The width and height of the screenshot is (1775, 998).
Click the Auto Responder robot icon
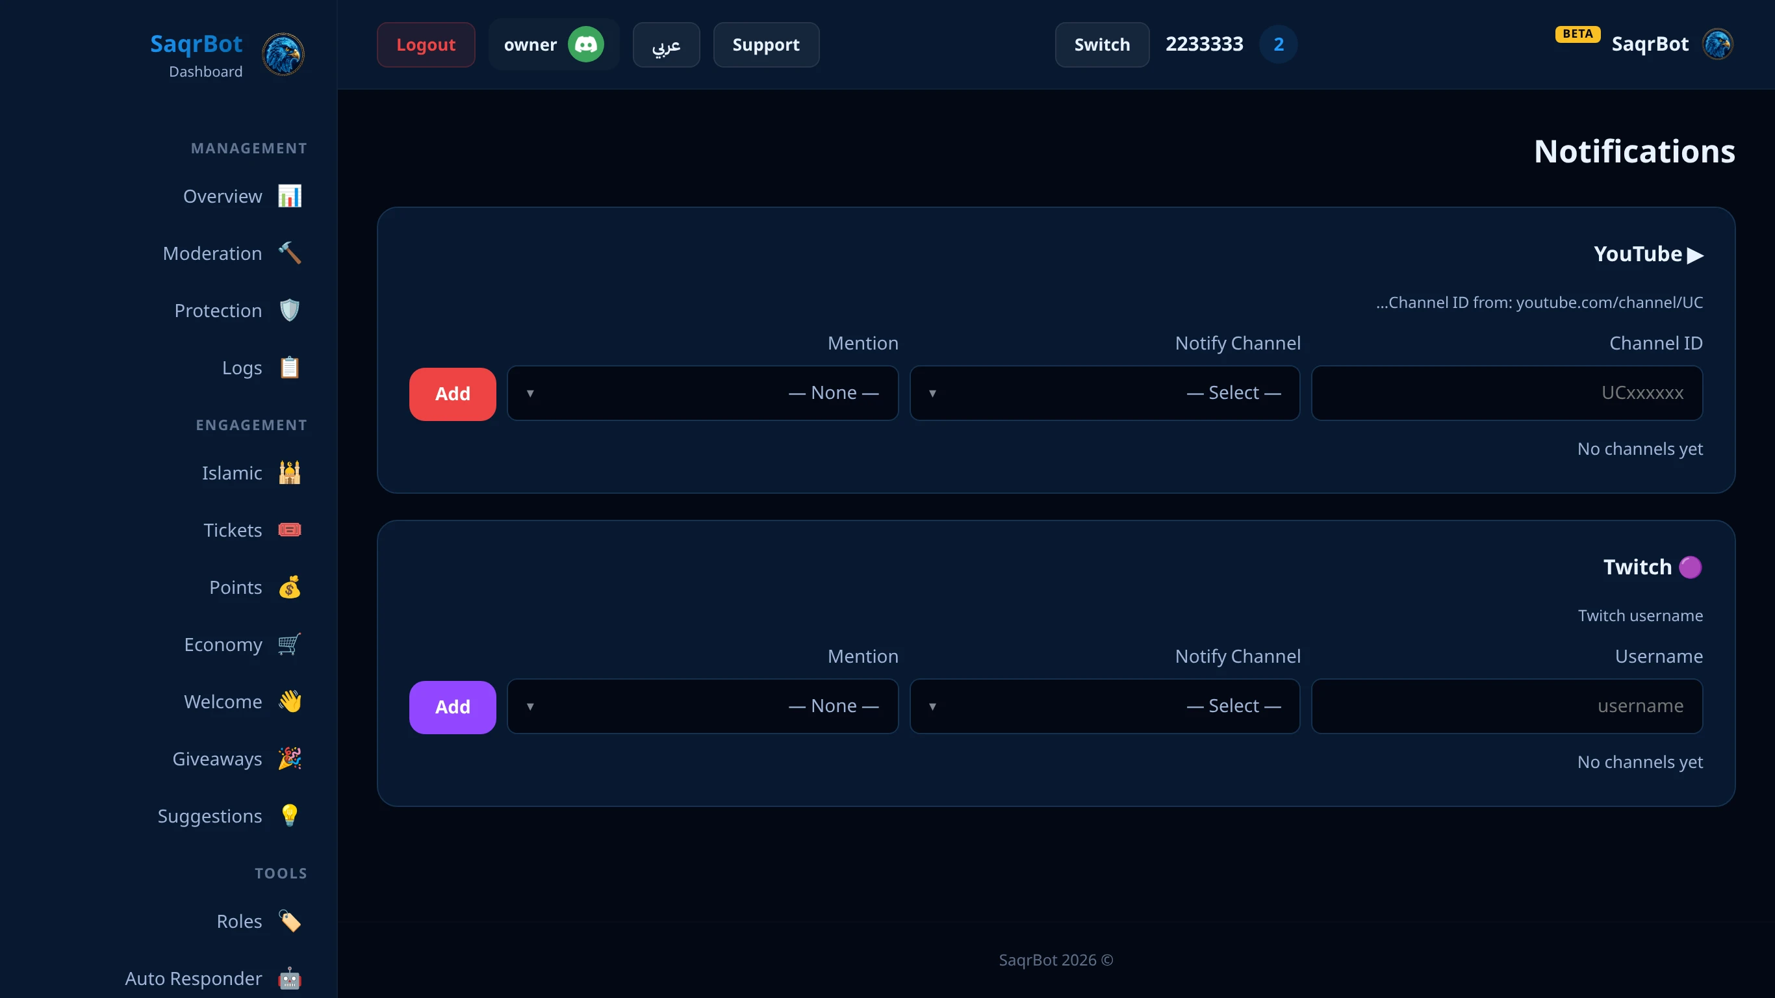289,979
